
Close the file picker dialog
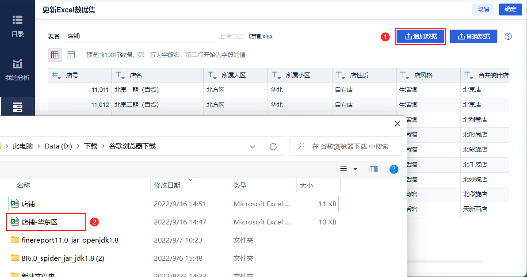pyautogui.click(x=397, y=124)
